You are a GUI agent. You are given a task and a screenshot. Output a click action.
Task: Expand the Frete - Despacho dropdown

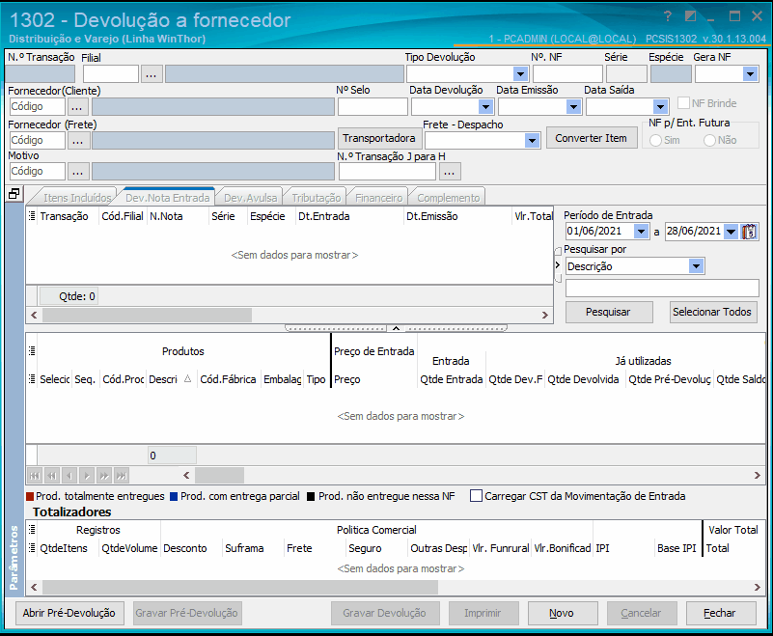[532, 141]
